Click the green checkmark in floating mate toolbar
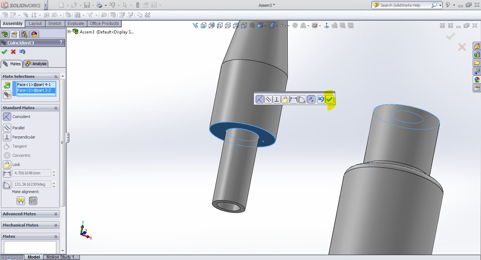This screenshot has height=260, width=481. pyautogui.click(x=329, y=99)
